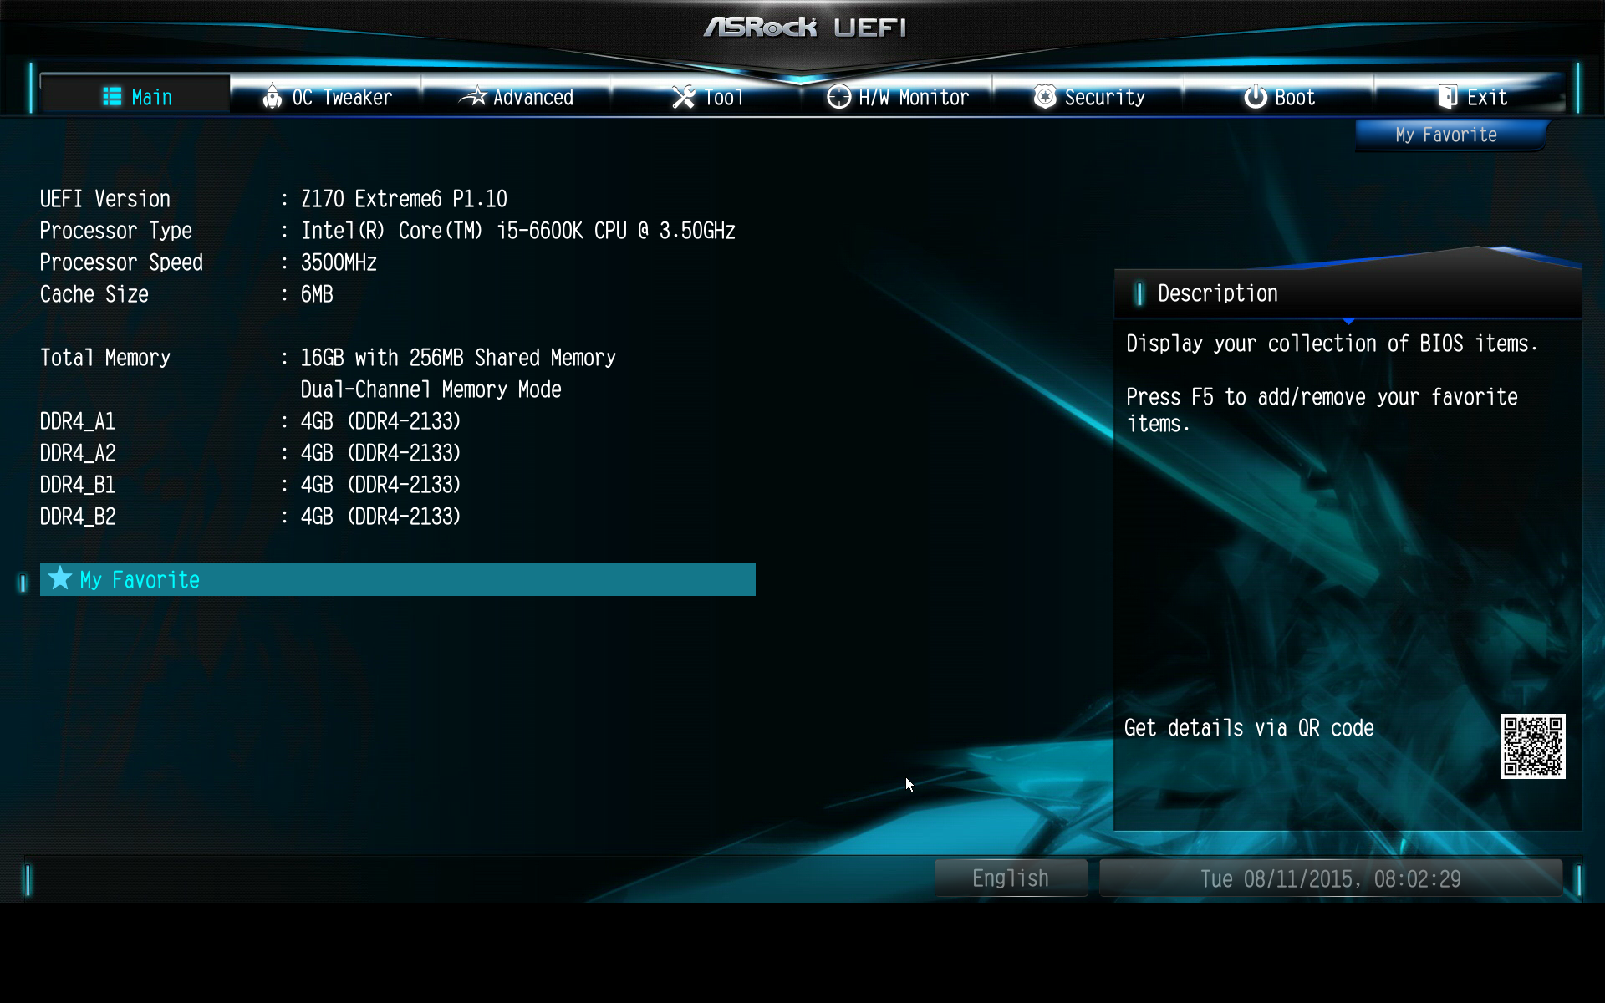Click the Z170 Extreme6 P1.10 value
Screen dimensions: 1605x1003
(404, 199)
